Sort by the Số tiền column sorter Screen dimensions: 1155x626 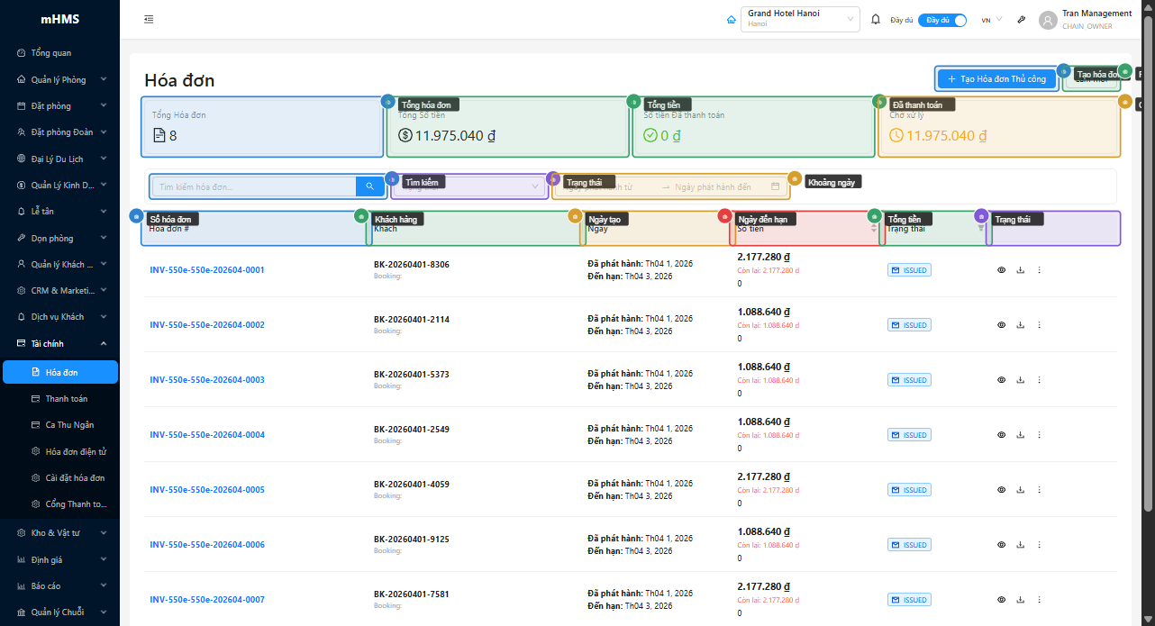[x=873, y=229]
